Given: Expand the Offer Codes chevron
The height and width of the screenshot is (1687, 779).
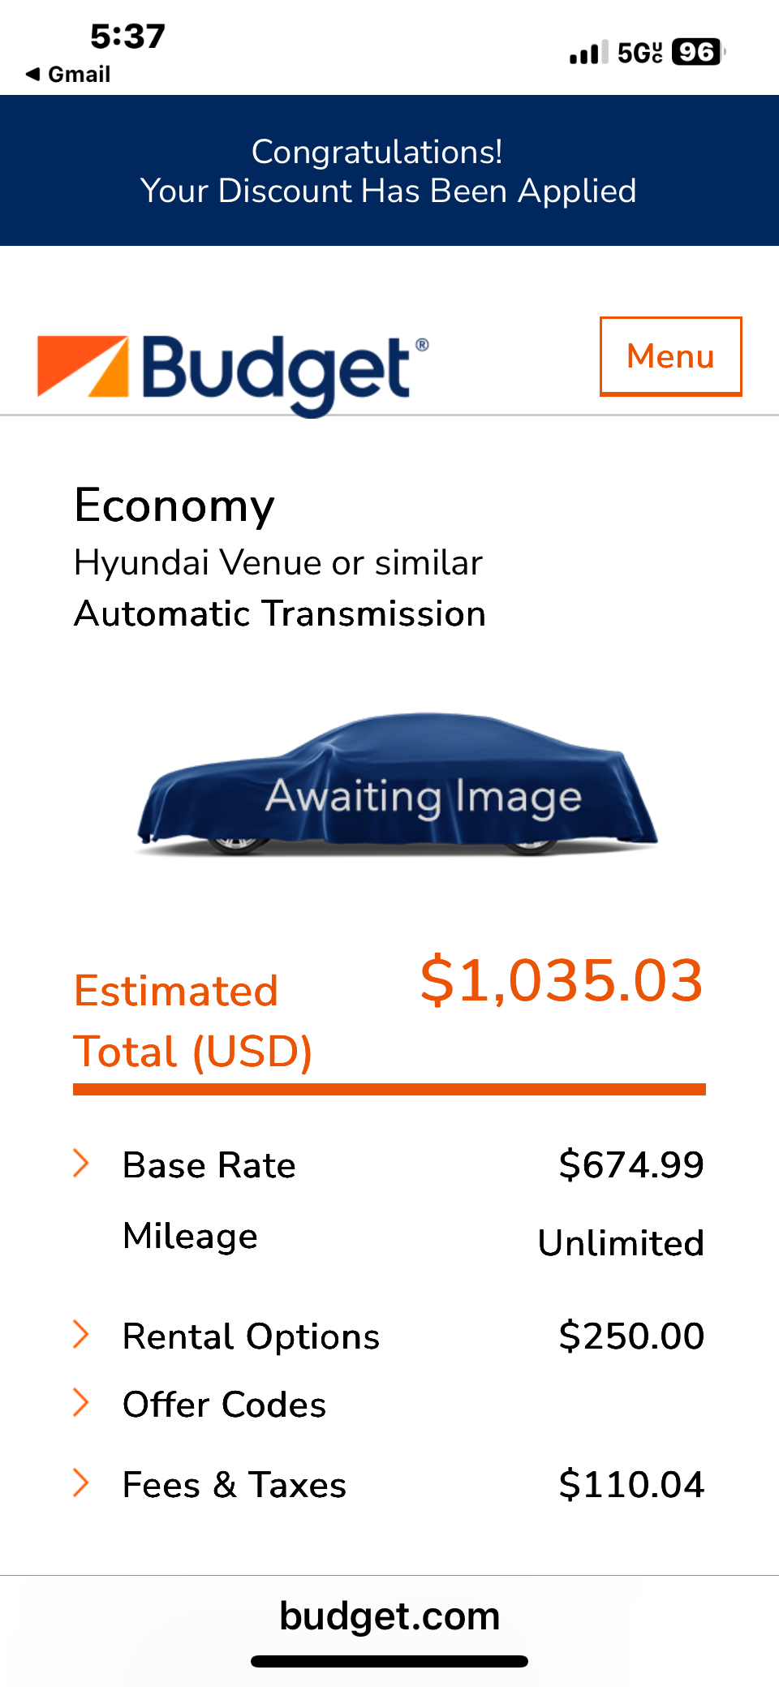Looking at the screenshot, I should (x=80, y=1402).
